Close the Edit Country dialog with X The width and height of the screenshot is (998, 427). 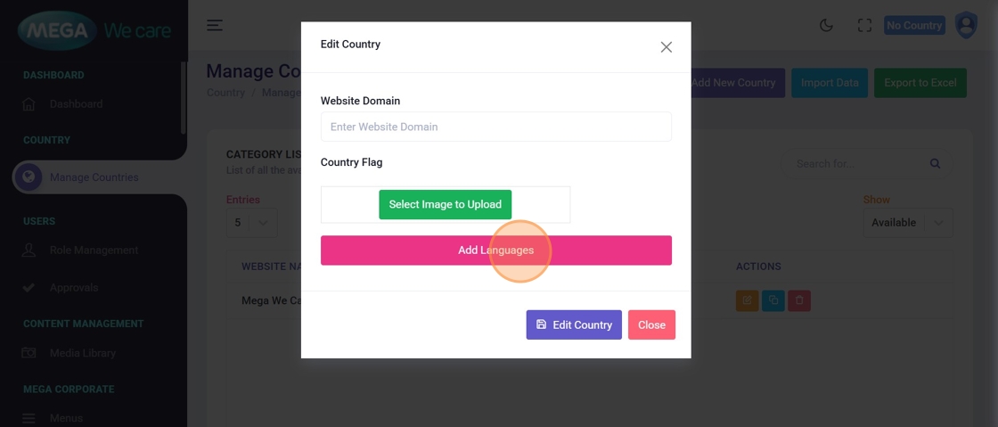666,47
